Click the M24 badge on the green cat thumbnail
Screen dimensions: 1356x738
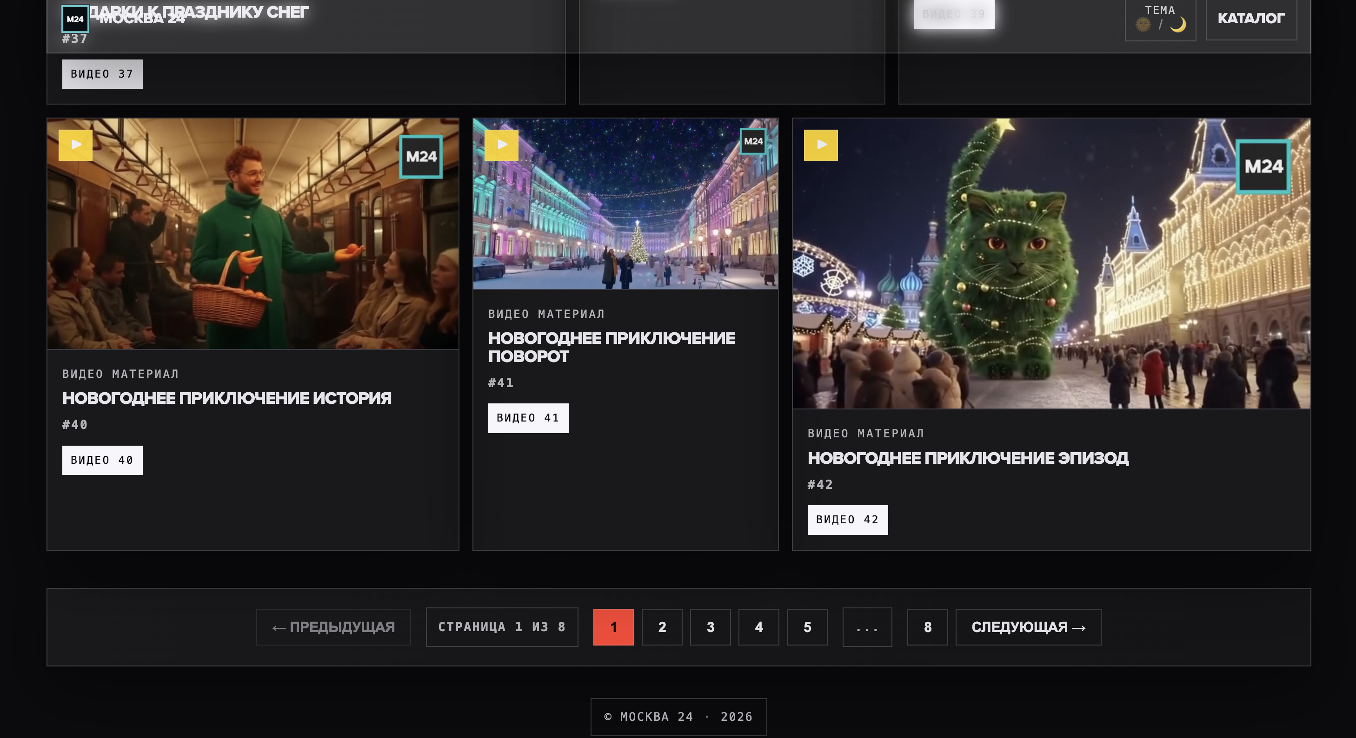[x=1263, y=167]
